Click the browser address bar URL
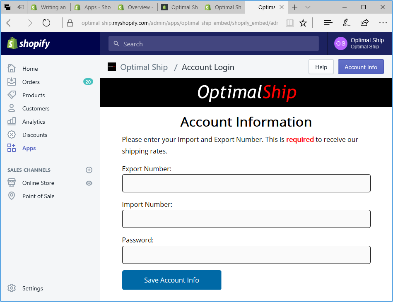The image size is (393, 302). pos(180,23)
